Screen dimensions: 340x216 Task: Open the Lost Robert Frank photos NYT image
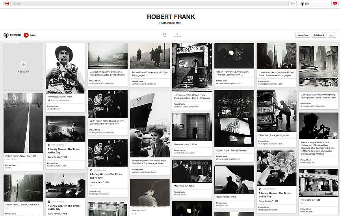click(x=108, y=104)
